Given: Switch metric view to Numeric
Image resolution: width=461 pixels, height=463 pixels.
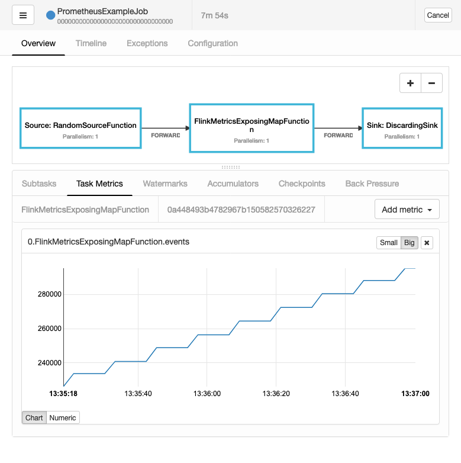Looking at the screenshot, I should [x=63, y=417].
